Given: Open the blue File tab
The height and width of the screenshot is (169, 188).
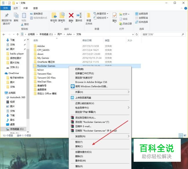Looking at the screenshot, I should [5, 8].
